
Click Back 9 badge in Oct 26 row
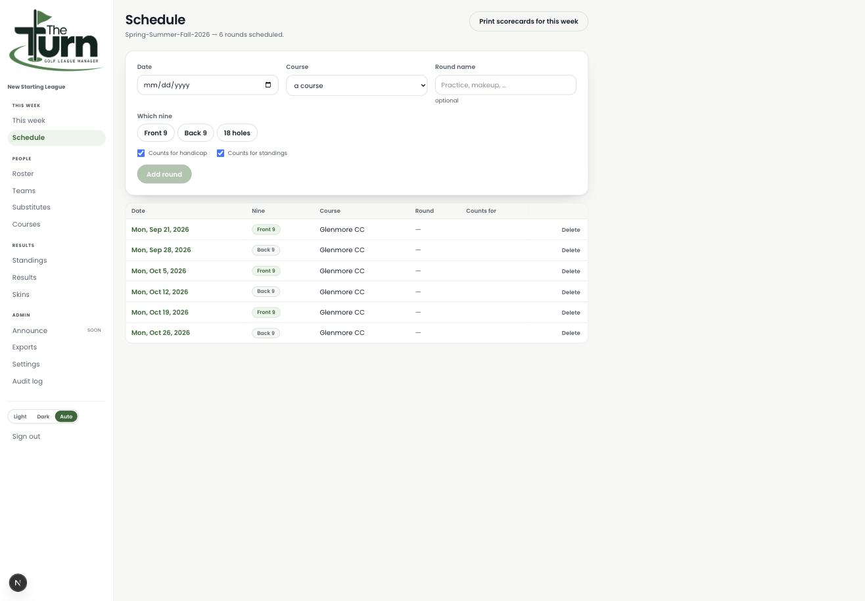[x=266, y=333]
